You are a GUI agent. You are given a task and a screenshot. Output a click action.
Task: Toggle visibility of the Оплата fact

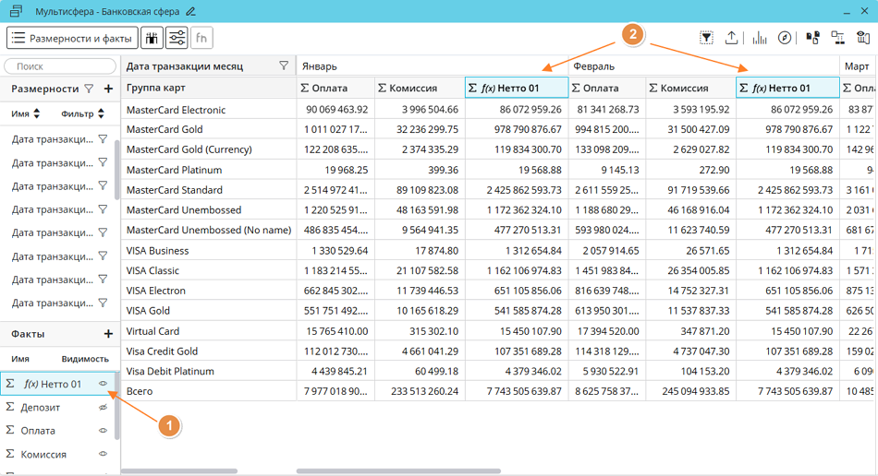104,431
